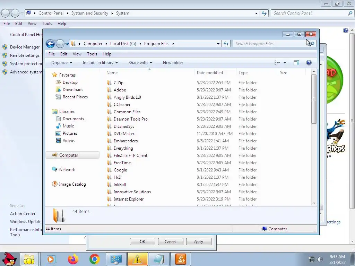Select Internet Explorer folder row

(x=182, y=199)
